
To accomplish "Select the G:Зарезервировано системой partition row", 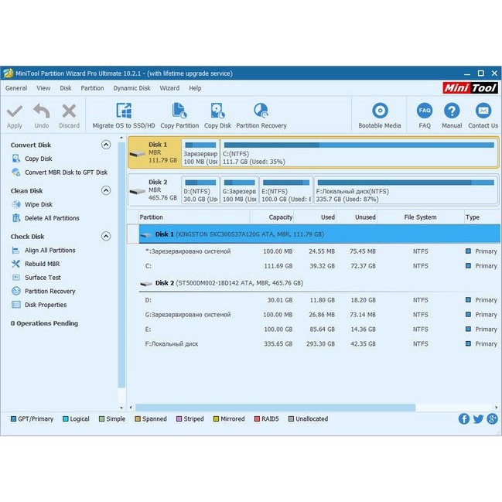I will click(319, 315).
